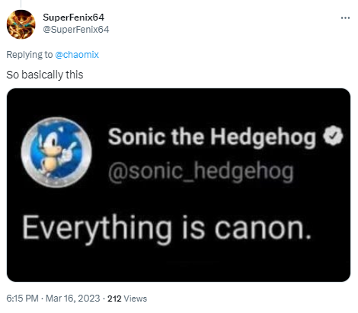Image resolution: width=358 pixels, height=313 pixels.
Task: Click the word 'Hedgehog' in bold name
Action: pos(264,137)
